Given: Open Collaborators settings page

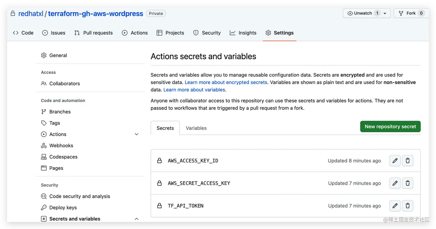Looking at the screenshot, I should [64, 83].
